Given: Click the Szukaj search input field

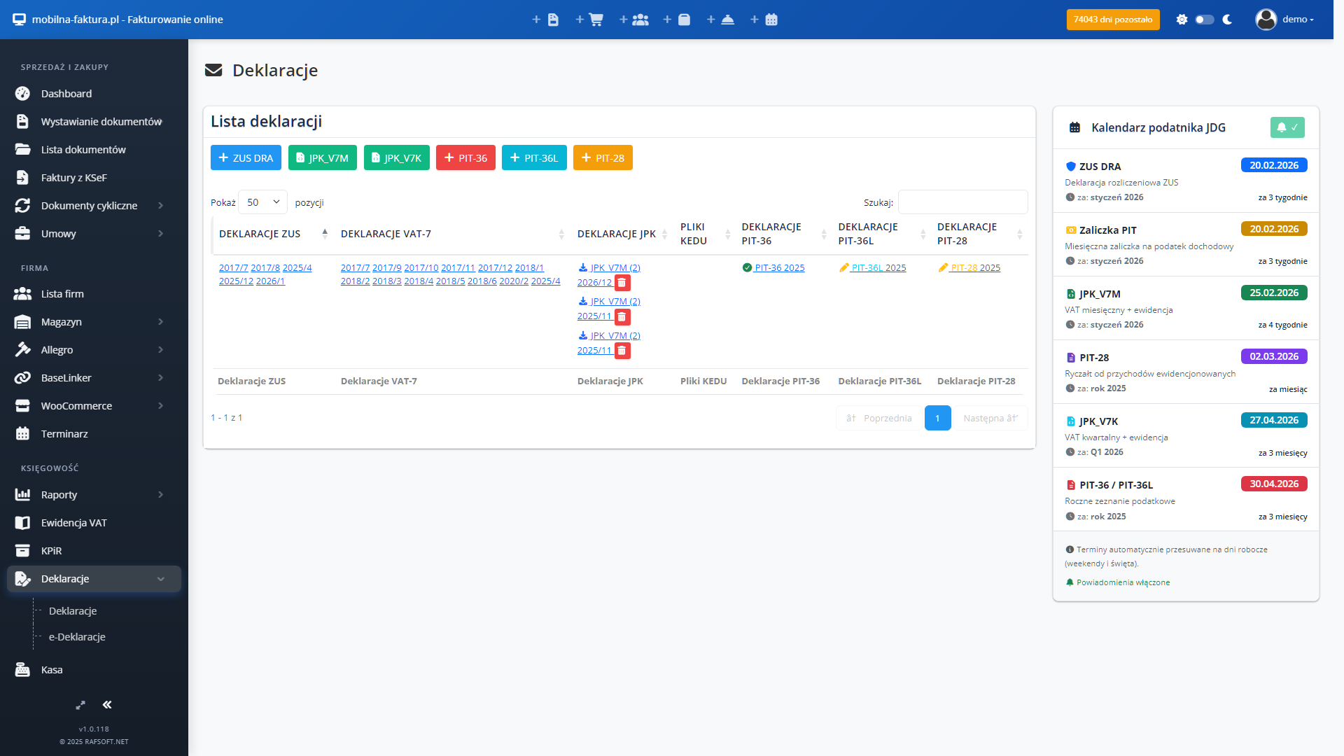Looking at the screenshot, I should (962, 202).
